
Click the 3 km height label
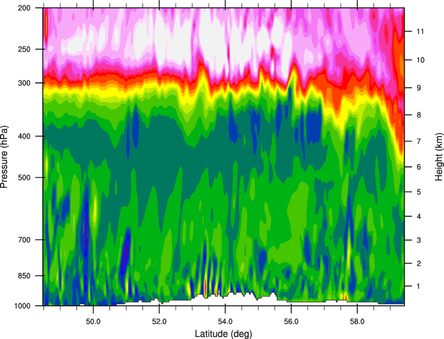coord(419,240)
